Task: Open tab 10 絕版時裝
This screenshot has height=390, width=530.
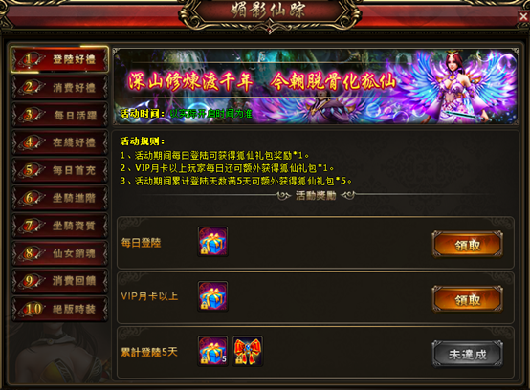Action: pyautogui.click(x=60, y=309)
